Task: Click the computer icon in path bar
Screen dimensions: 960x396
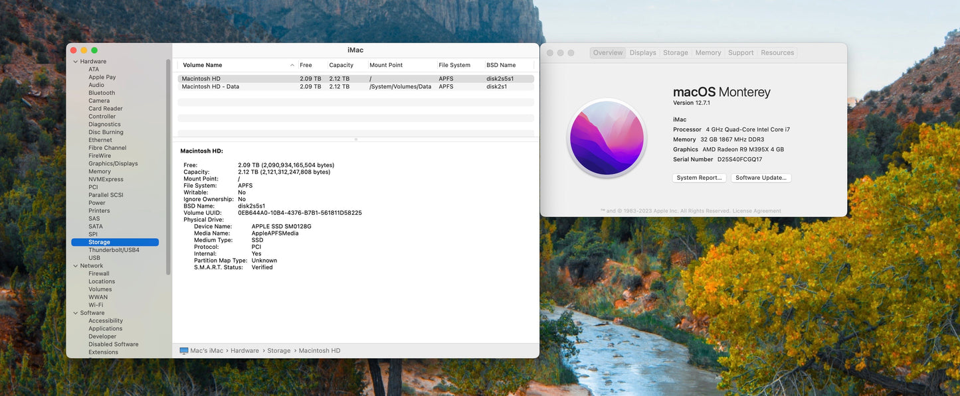Action: tap(184, 351)
